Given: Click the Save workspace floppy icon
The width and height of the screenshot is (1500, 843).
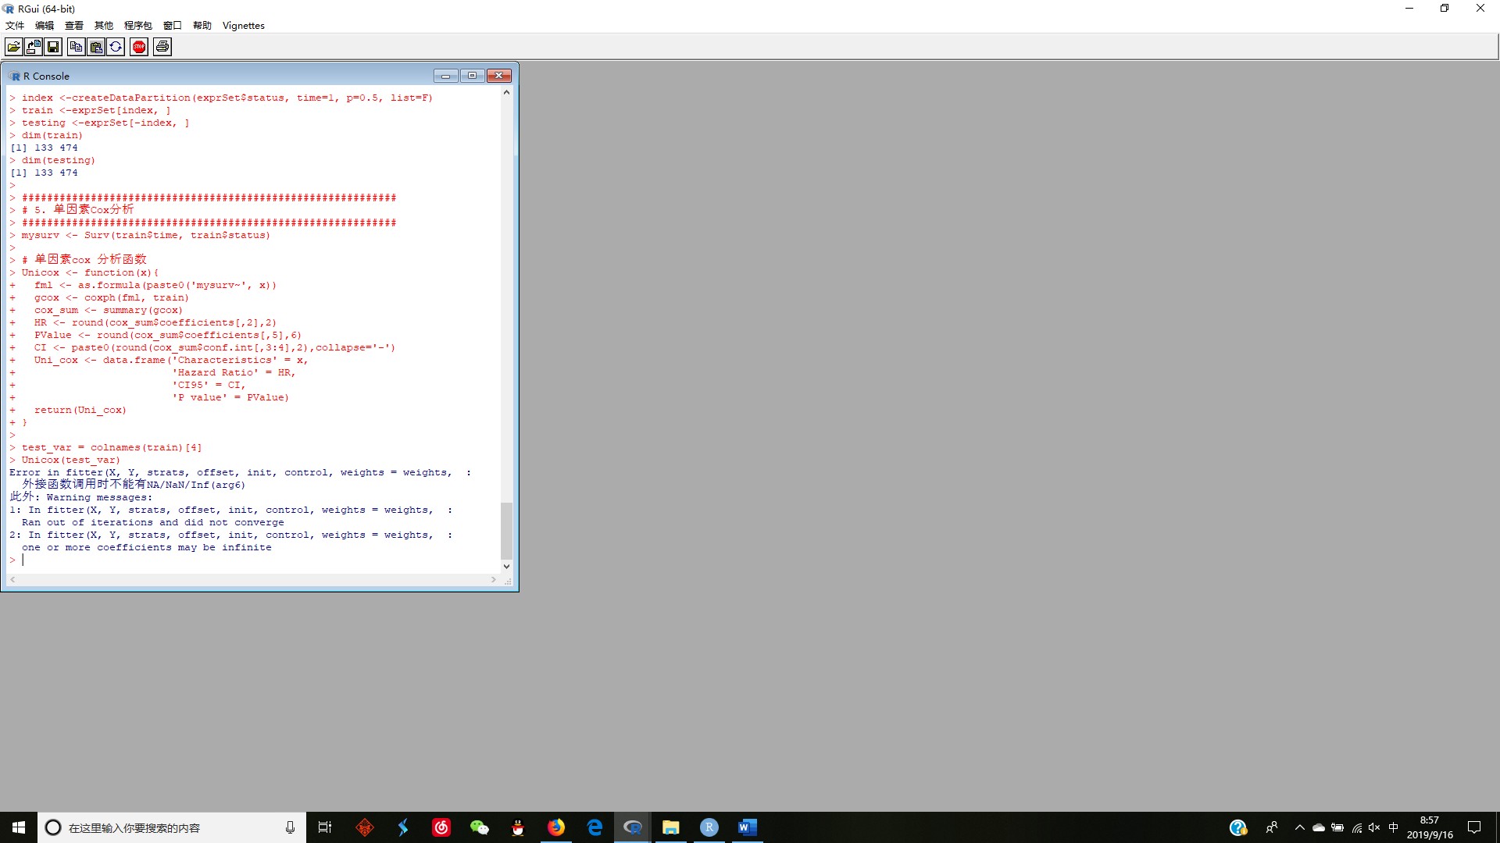Looking at the screenshot, I should coord(53,47).
